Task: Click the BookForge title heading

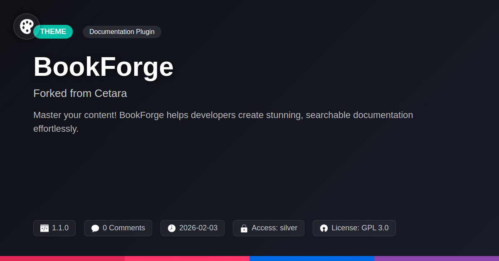Action: click(x=103, y=67)
